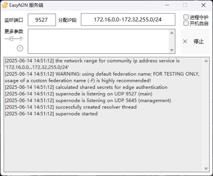Close the EasyN2N 服务端 window
213x176 pixels.
tap(203, 5)
